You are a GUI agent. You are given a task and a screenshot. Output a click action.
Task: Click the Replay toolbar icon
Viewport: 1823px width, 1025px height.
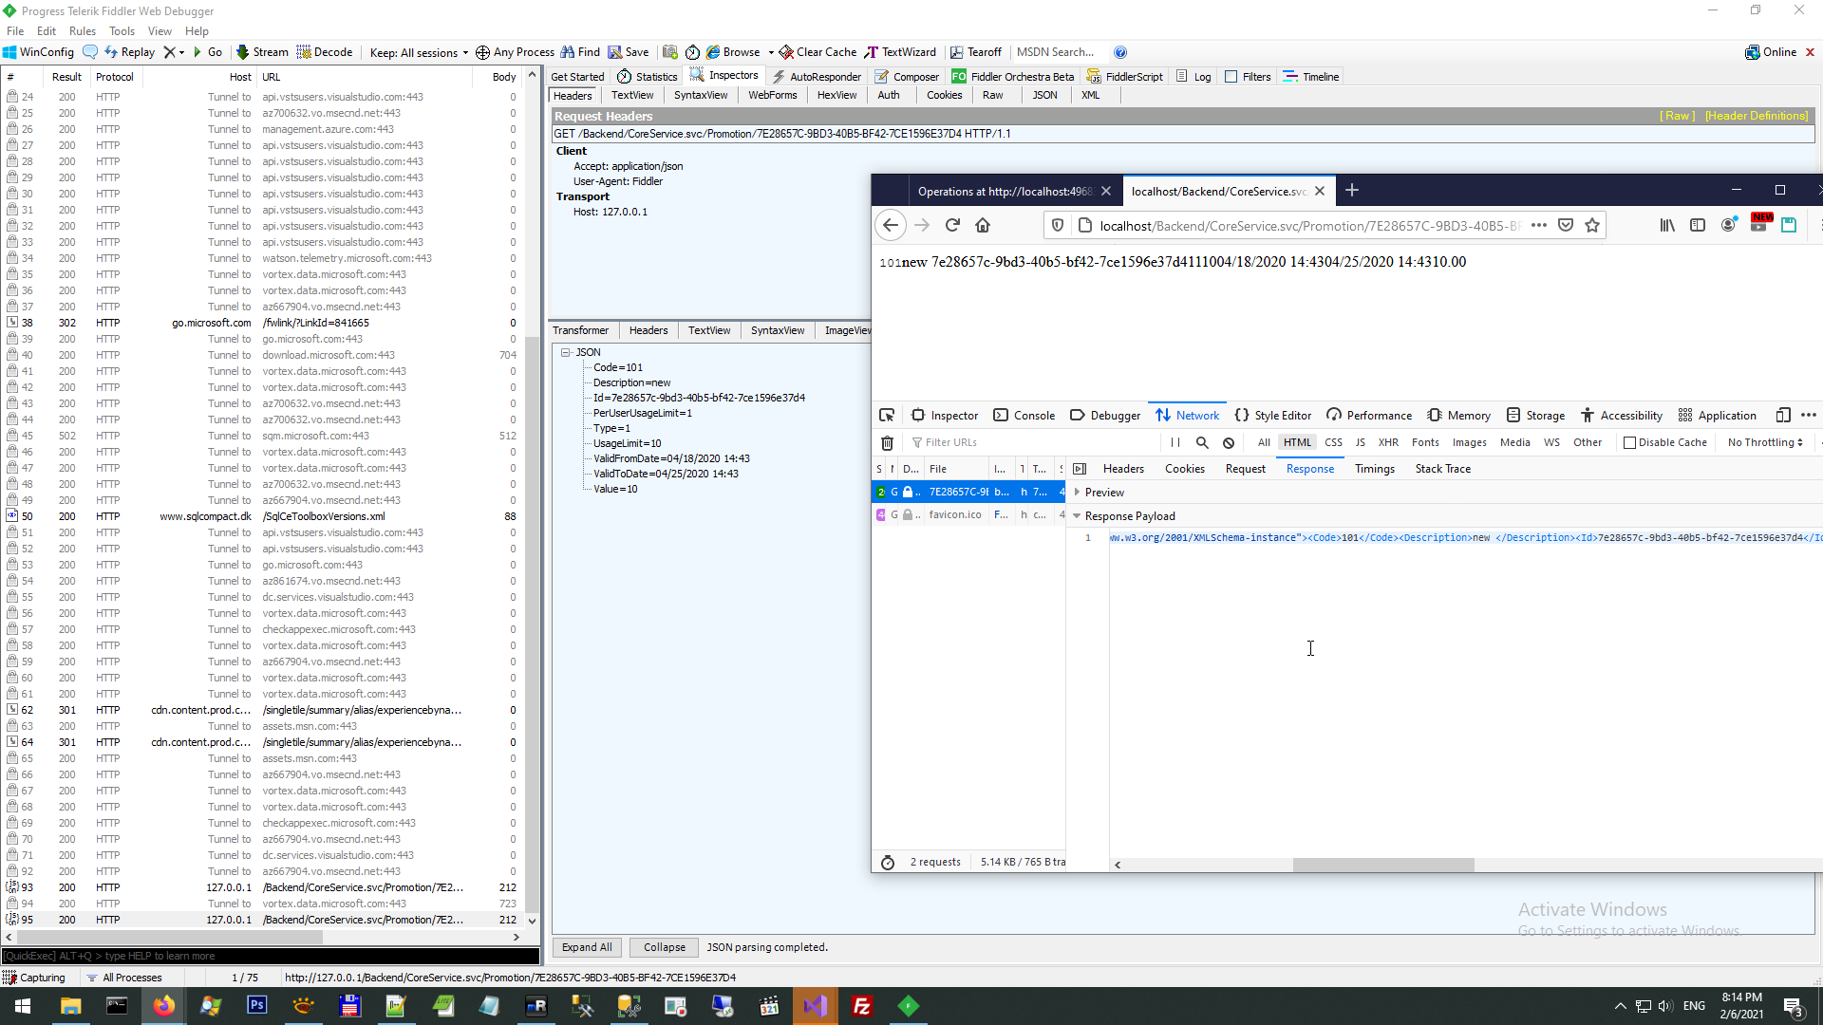[112, 52]
